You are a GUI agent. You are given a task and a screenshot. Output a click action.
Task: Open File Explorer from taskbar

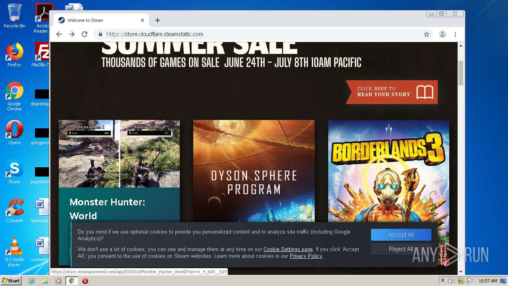pyautogui.click(x=45, y=281)
